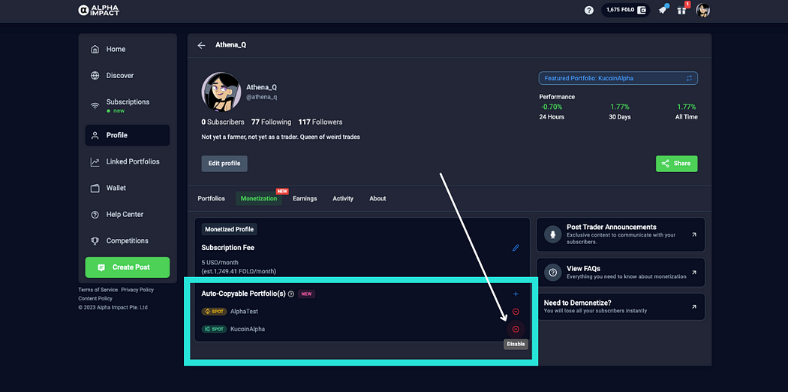Screen dimensions: 788x392
Task: Switch to the Earnings tab
Action: point(305,198)
